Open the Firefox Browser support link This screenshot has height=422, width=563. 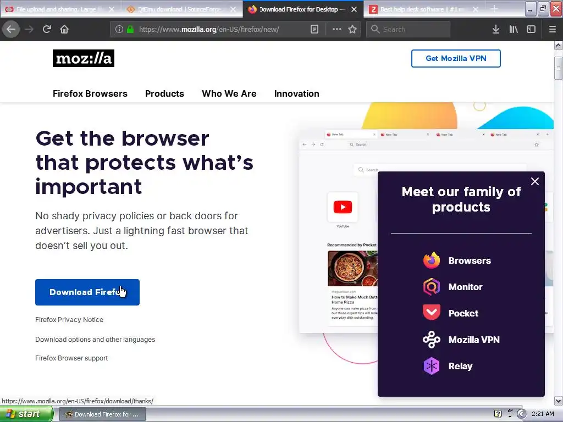[71, 358]
